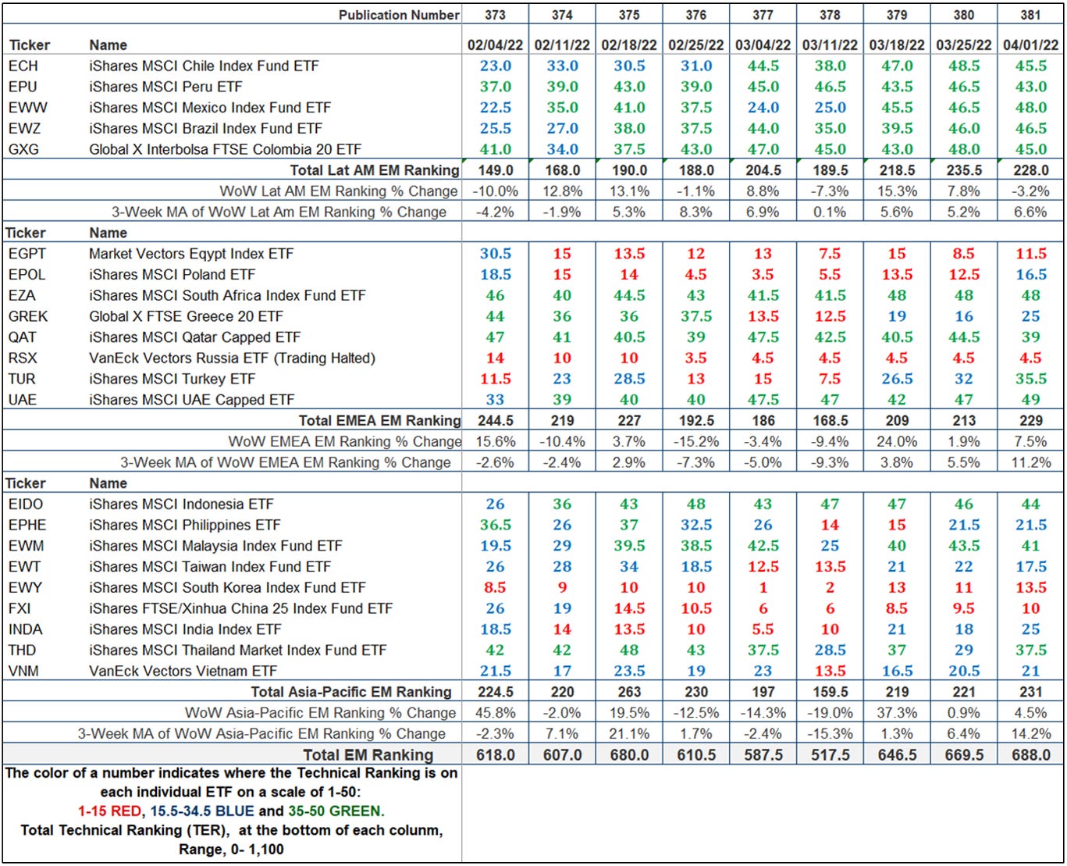Select the GREK ticker cell

coord(28,316)
